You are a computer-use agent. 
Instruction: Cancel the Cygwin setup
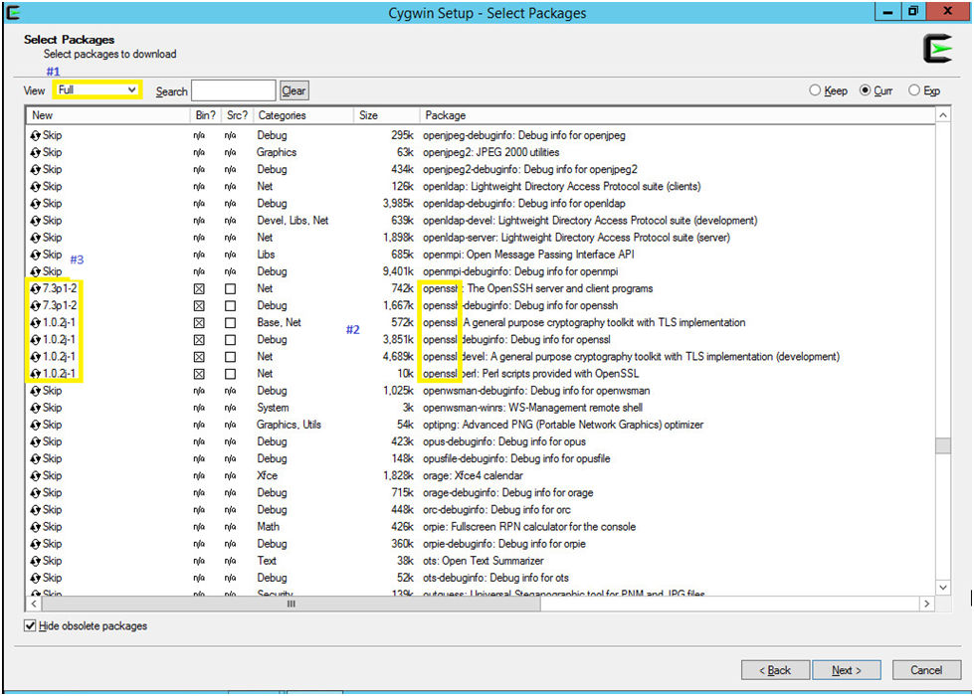click(x=926, y=670)
